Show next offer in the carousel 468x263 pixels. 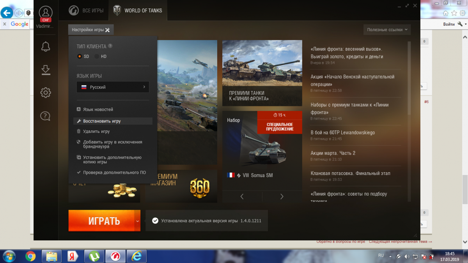click(282, 196)
